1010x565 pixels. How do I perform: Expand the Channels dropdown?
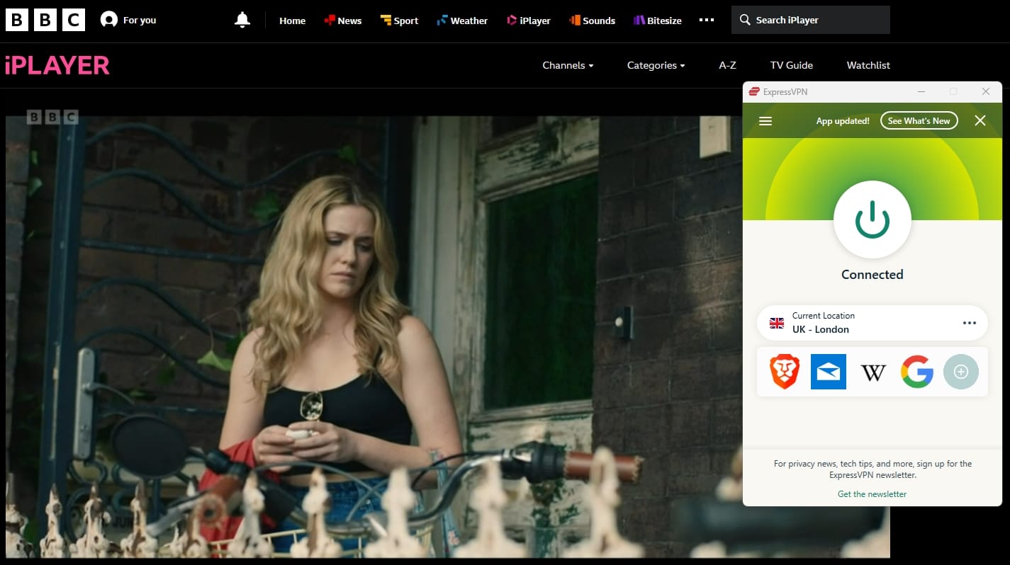[x=568, y=65]
